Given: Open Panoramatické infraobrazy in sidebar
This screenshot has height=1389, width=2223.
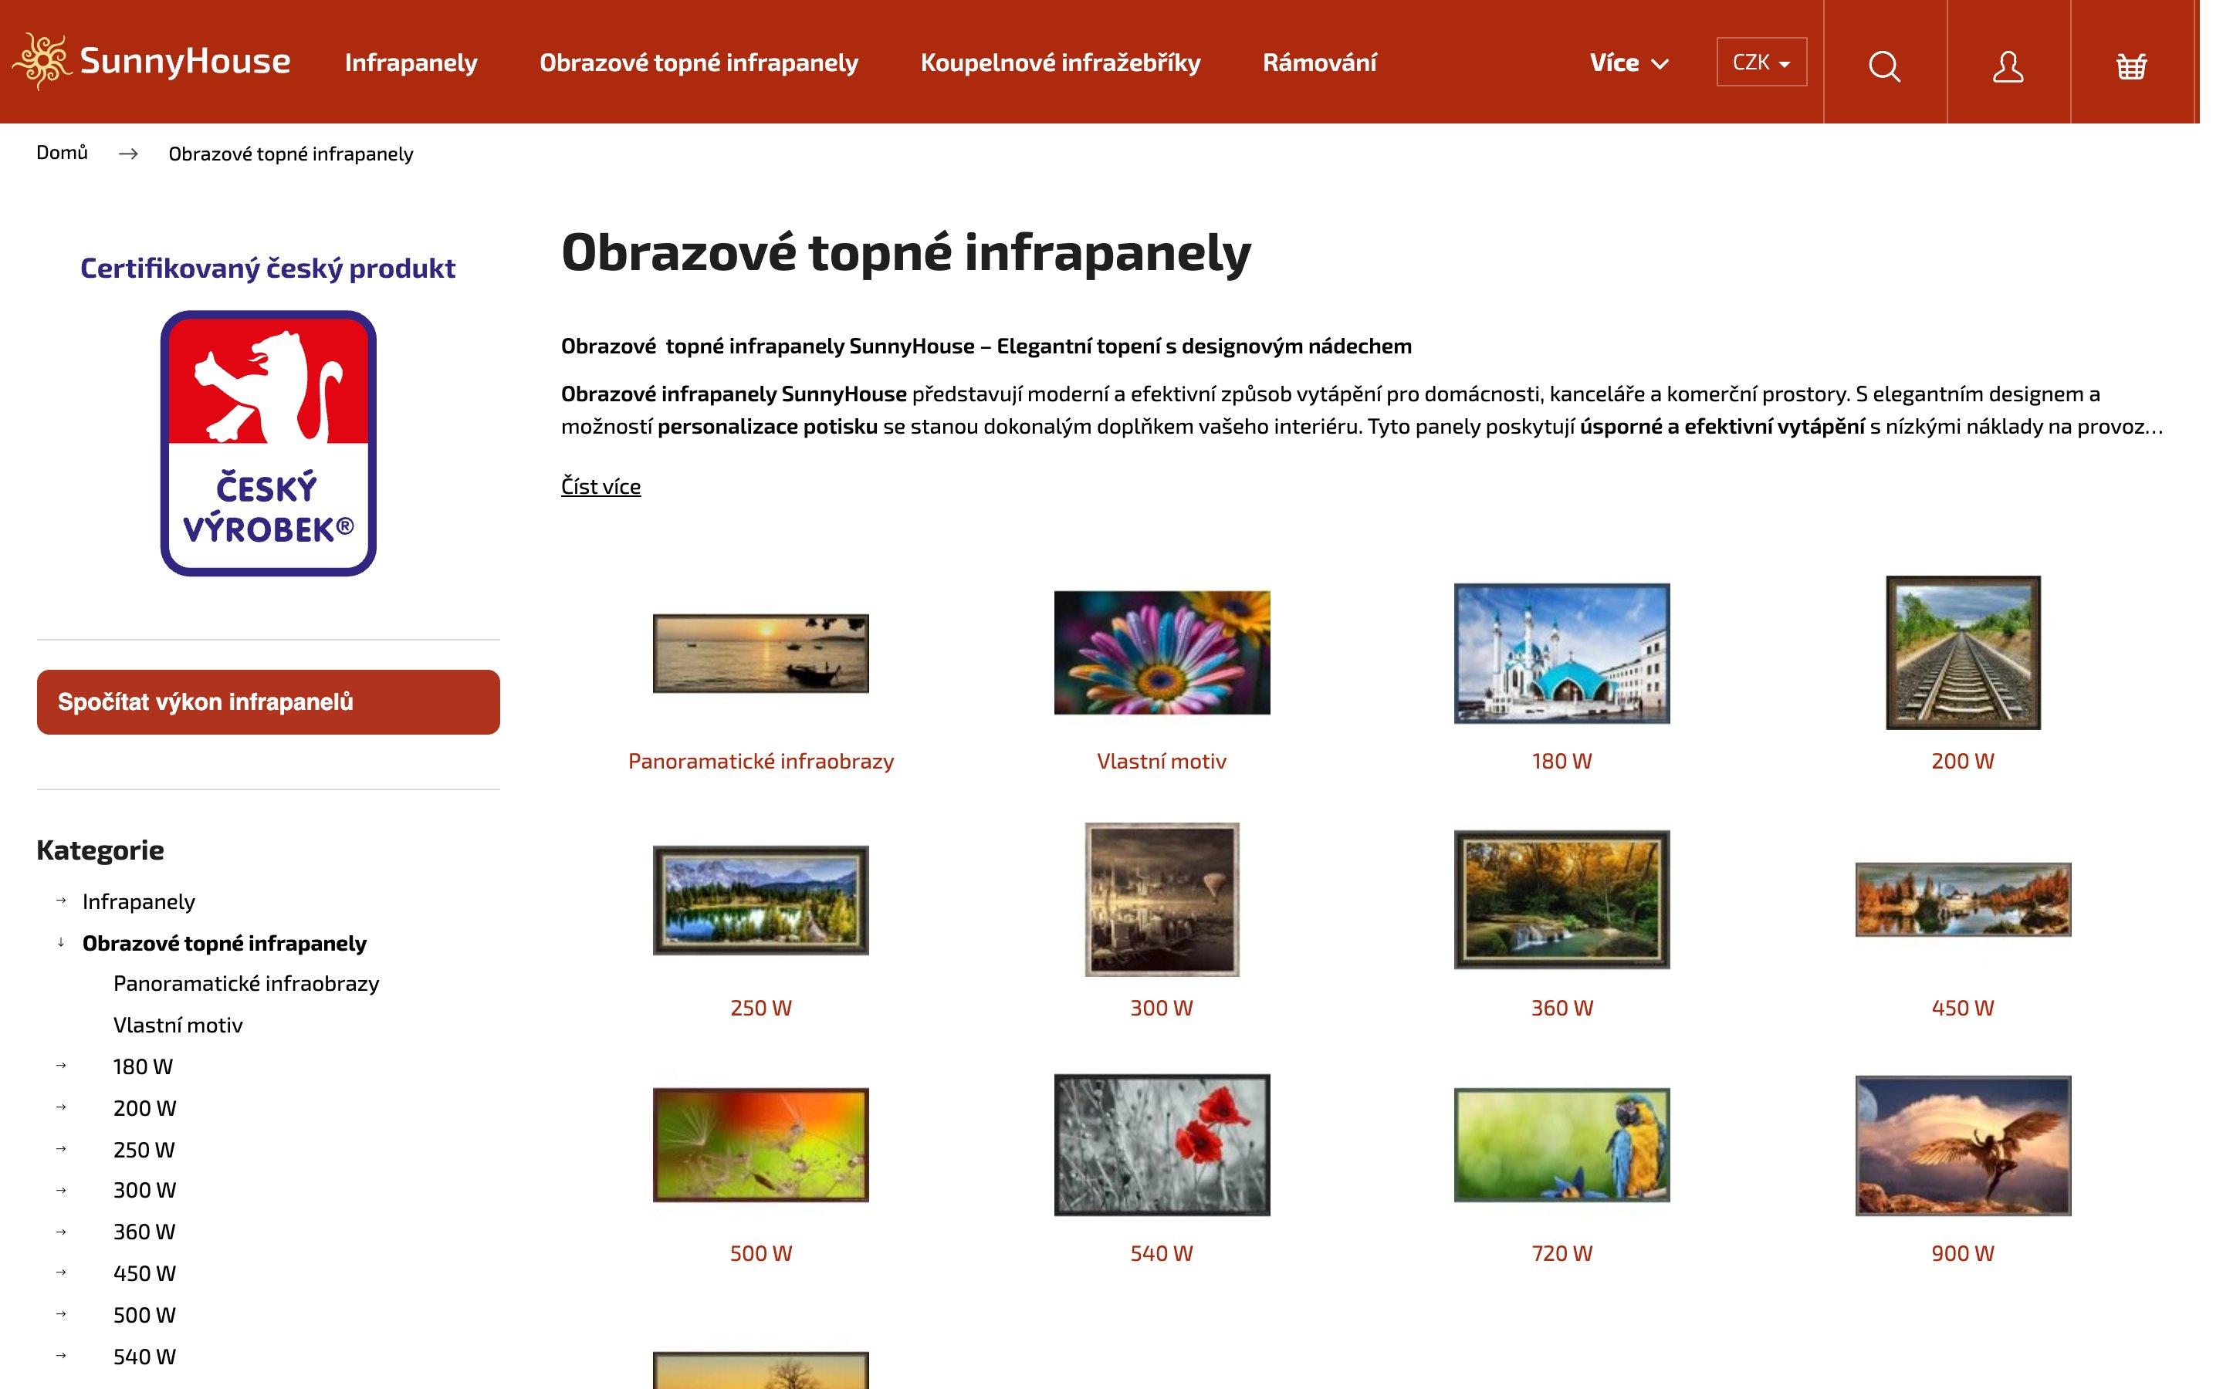Looking at the screenshot, I should (x=246, y=983).
